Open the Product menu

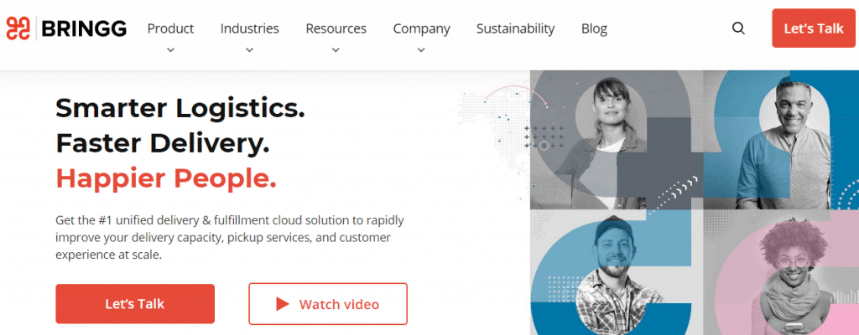(x=170, y=28)
